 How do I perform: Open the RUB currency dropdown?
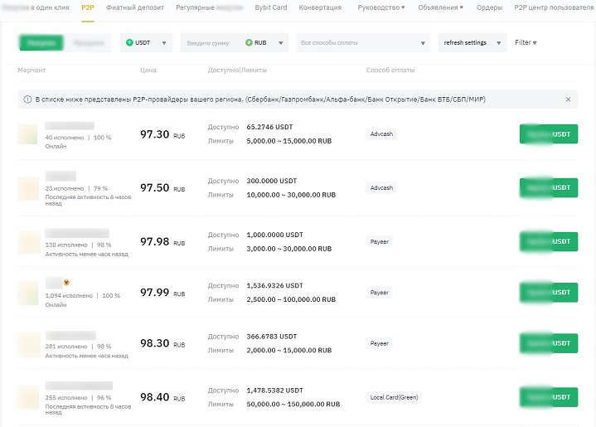click(264, 42)
